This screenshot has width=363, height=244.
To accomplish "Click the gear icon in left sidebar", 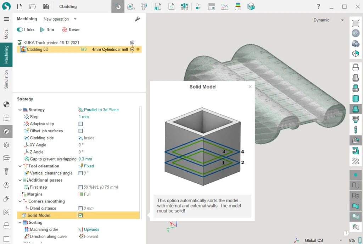I will [6, 145].
